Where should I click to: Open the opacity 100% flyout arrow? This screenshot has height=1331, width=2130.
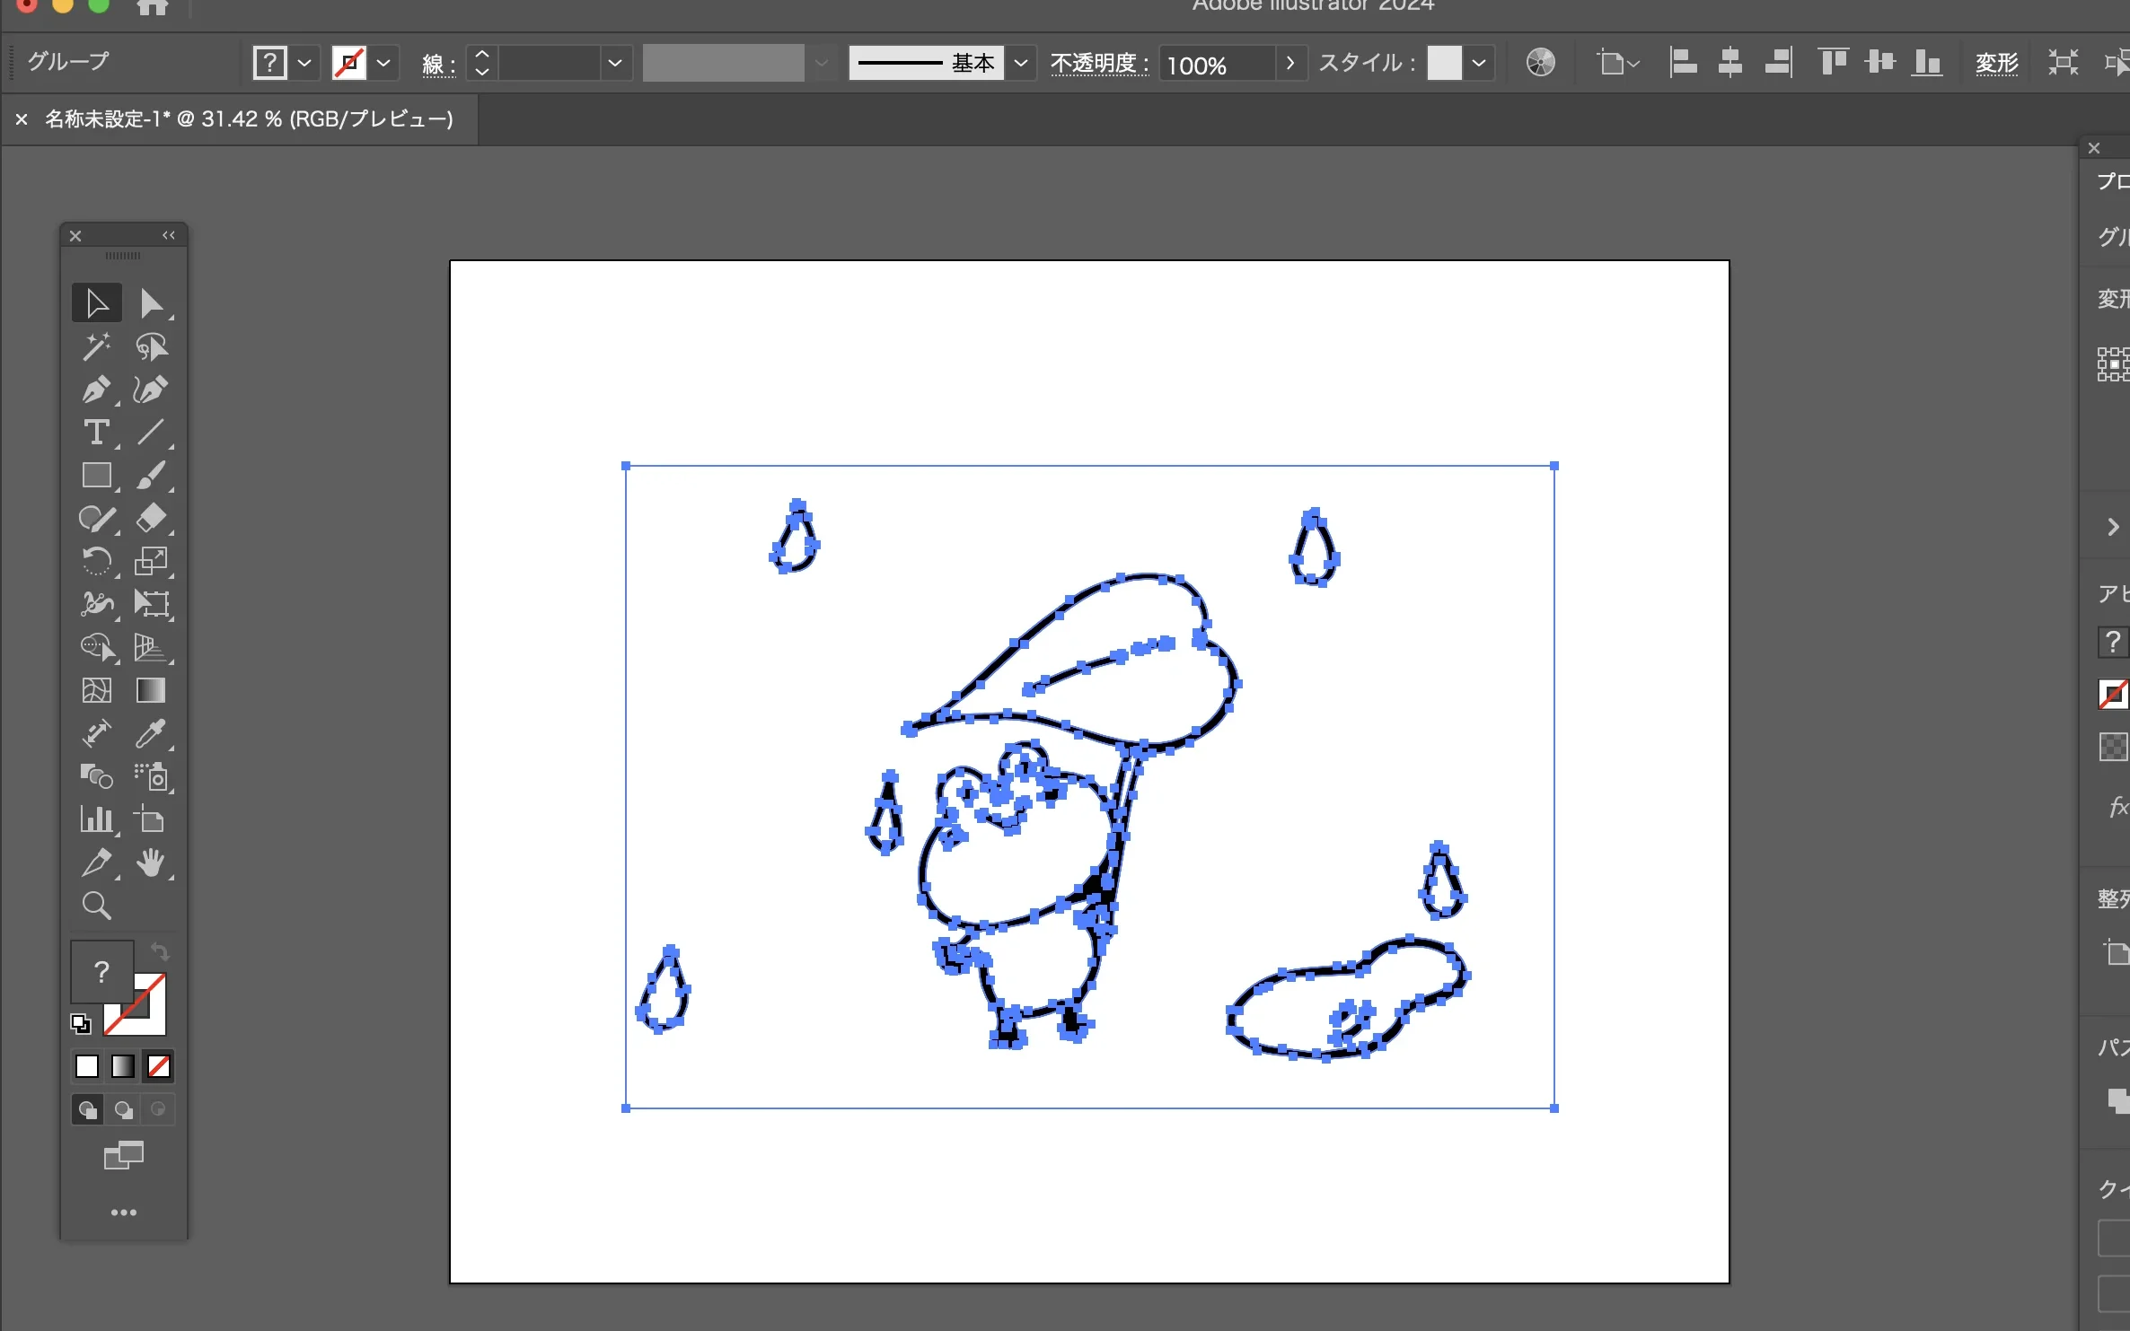(1290, 63)
